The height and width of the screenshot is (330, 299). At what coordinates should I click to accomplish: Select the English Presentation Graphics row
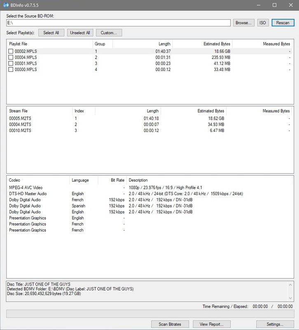[150, 218]
